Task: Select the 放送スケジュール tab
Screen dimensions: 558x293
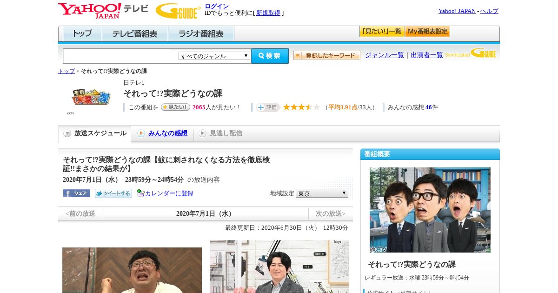Action: tap(94, 133)
